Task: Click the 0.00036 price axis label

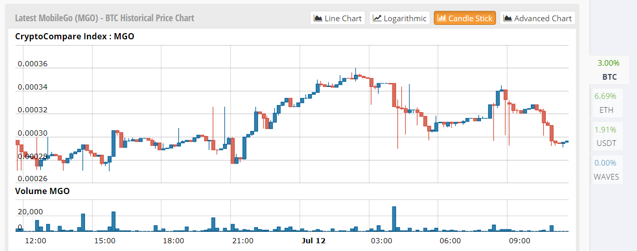Action: (x=33, y=64)
